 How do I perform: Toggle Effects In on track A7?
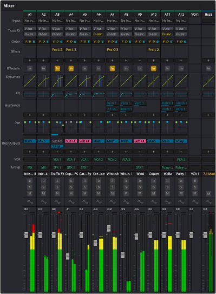pos(112,68)
